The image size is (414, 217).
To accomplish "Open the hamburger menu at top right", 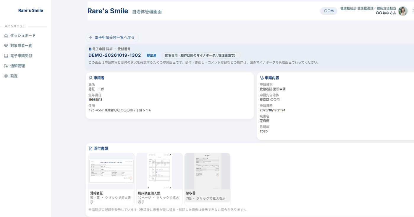I will click(x=413, y=11).
